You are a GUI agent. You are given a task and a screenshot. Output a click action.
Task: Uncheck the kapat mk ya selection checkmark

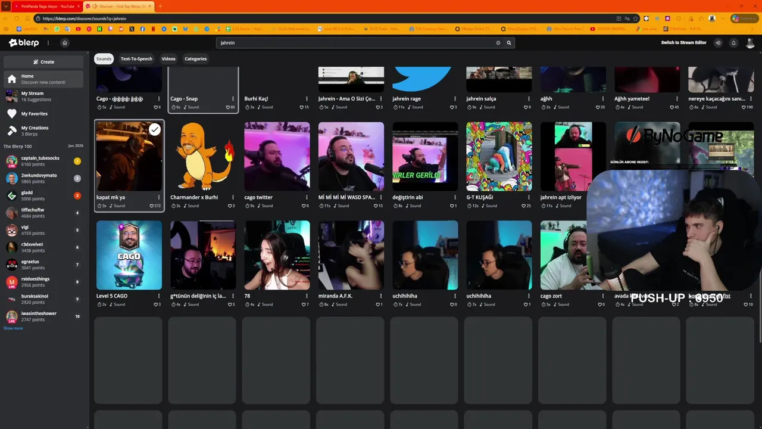point(155,129)
